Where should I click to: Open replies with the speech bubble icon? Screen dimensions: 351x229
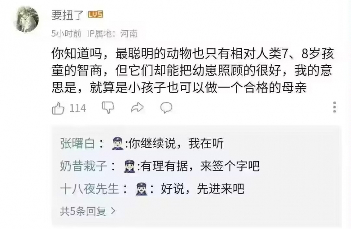tap(166, 108)
